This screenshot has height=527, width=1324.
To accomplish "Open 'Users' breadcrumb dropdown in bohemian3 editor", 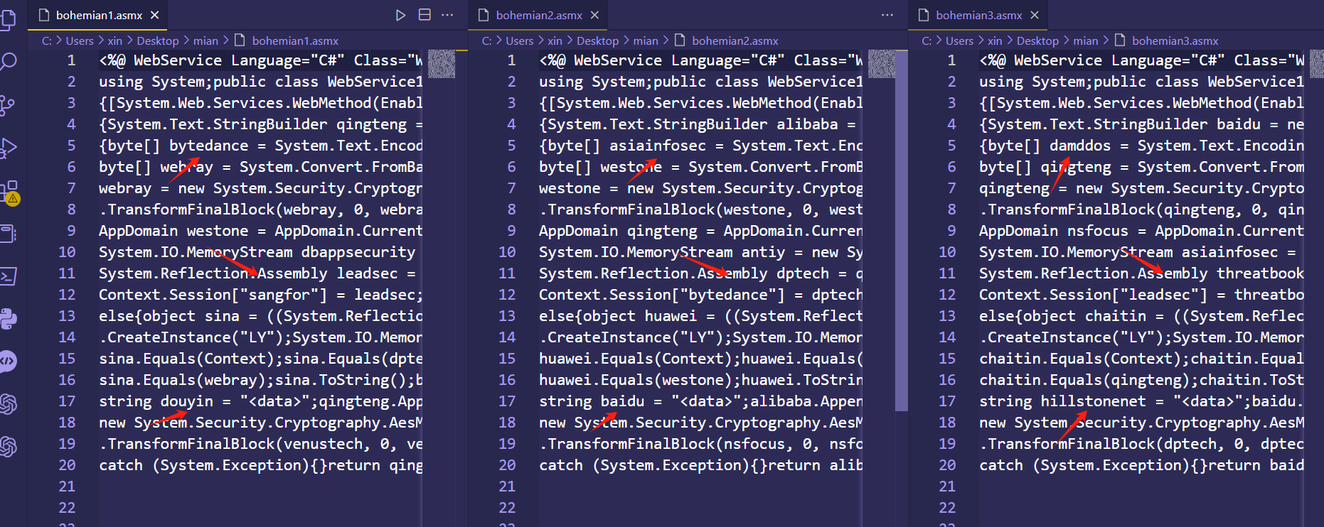I will click(x=959, y=41).
